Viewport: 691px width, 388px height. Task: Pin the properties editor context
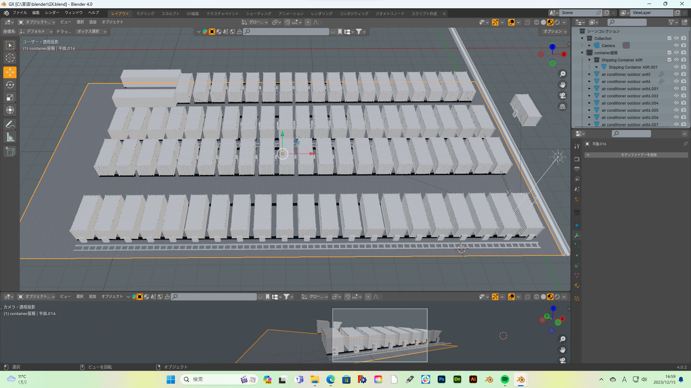[x=685, y=144]
